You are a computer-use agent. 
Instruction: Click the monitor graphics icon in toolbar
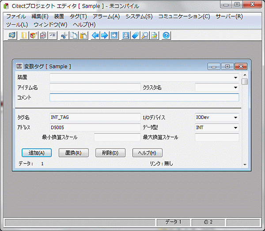(x=12, y=35)
